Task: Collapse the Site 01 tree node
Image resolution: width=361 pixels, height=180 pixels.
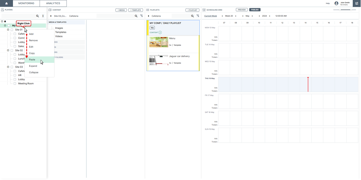Action: coord(8,30)
